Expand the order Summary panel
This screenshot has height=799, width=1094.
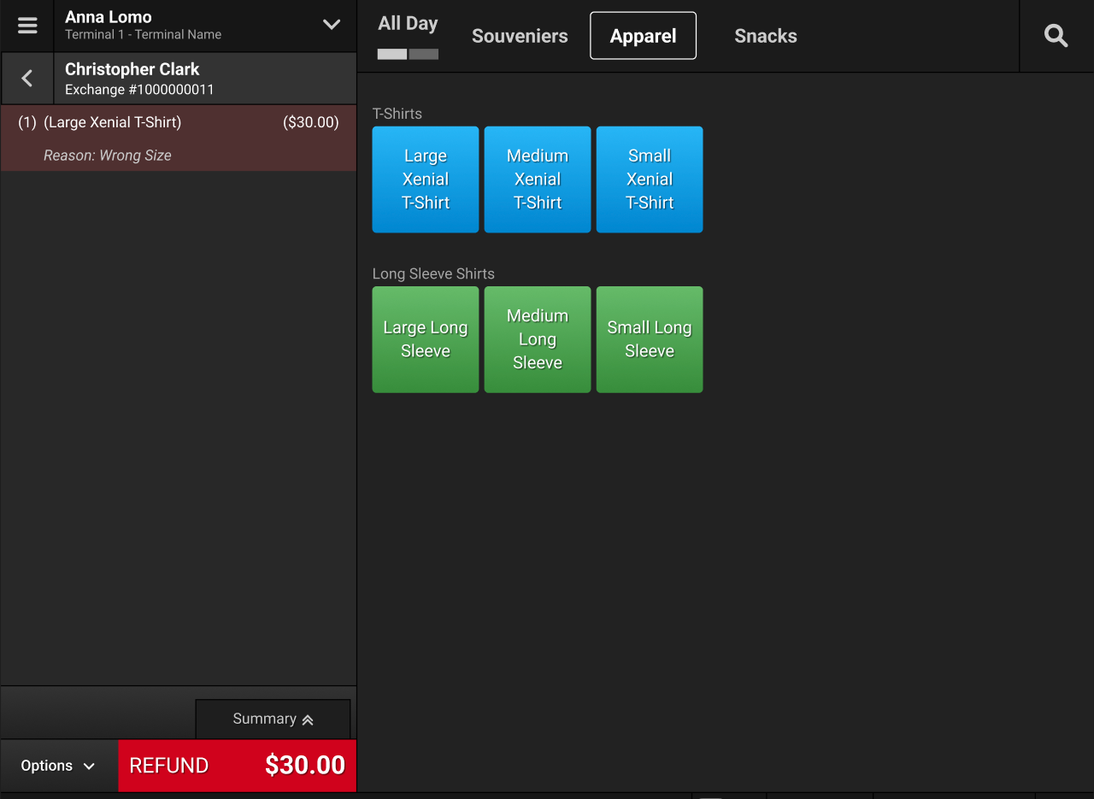point(273,719)
